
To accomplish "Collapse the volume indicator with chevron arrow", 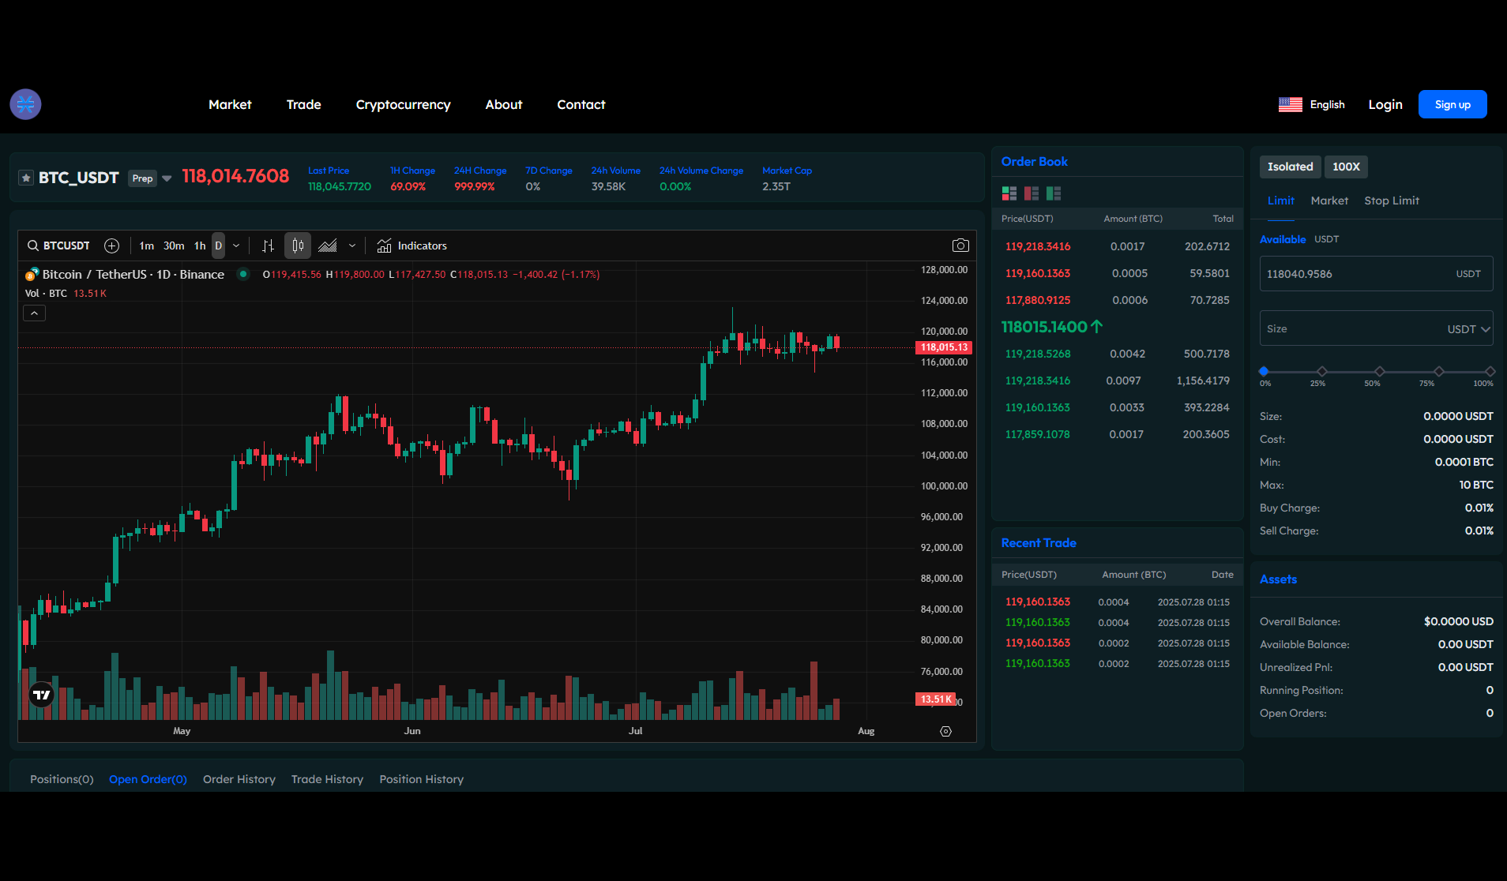I will [34, 313].
